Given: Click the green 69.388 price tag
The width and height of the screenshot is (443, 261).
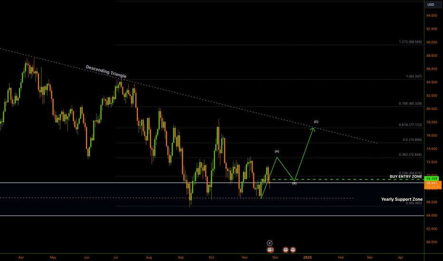Looking at the screenshot, I should [432, 178].
